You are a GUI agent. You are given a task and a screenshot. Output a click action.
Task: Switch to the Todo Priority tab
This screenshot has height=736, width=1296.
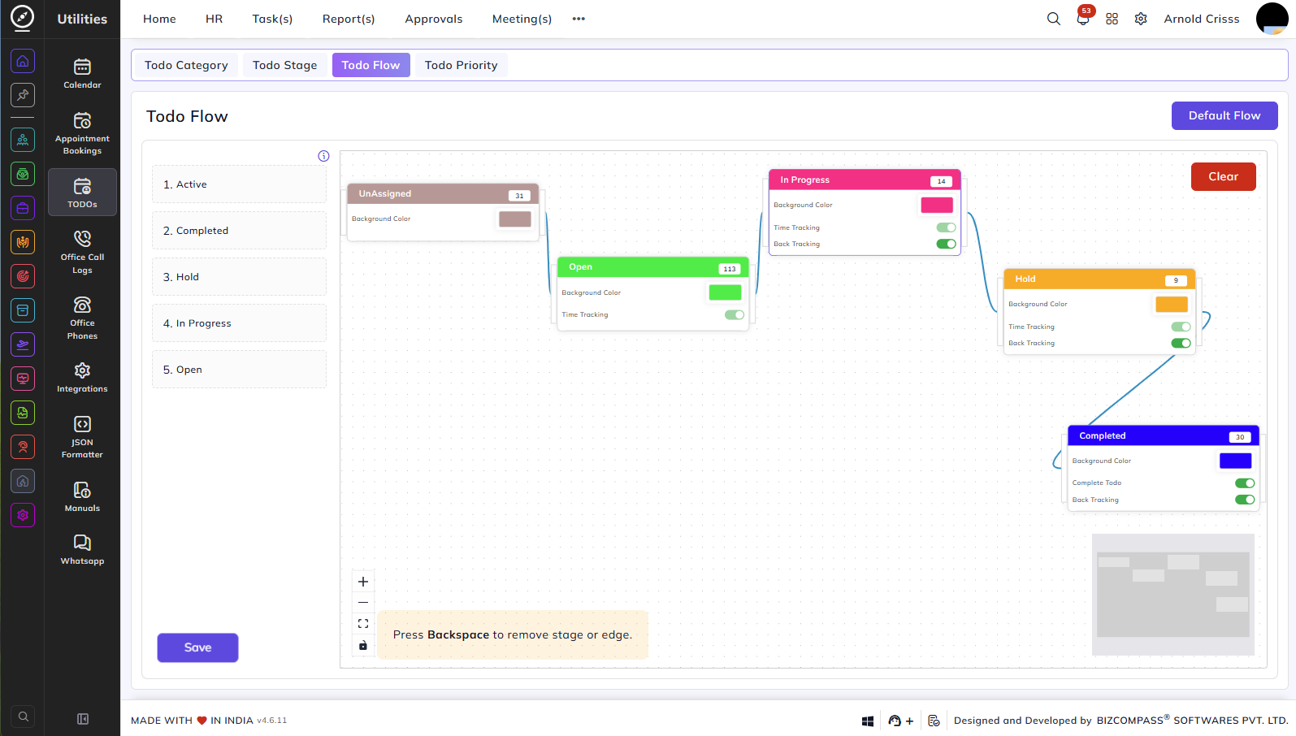461,65
